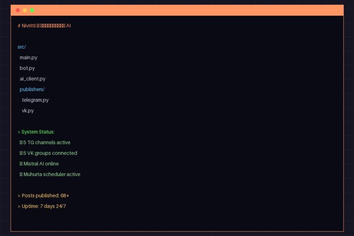Viewport: 354px width, 236px height.
Task: Click the 'Uptime: 7 days 24/7' line
Action: (x=42, y=206)
